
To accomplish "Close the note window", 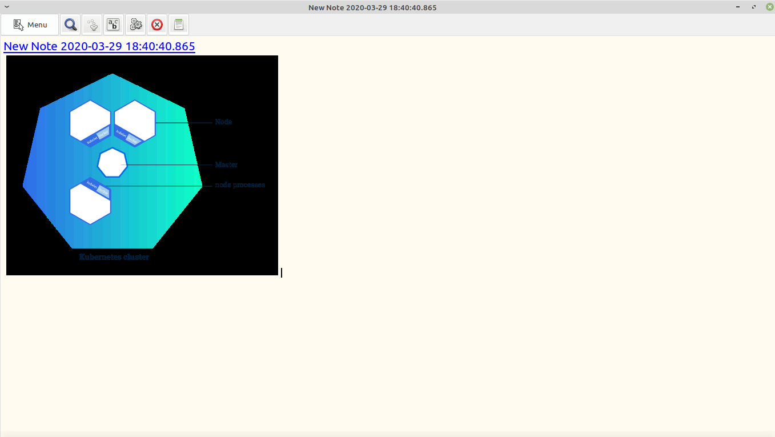I will 769,7.
